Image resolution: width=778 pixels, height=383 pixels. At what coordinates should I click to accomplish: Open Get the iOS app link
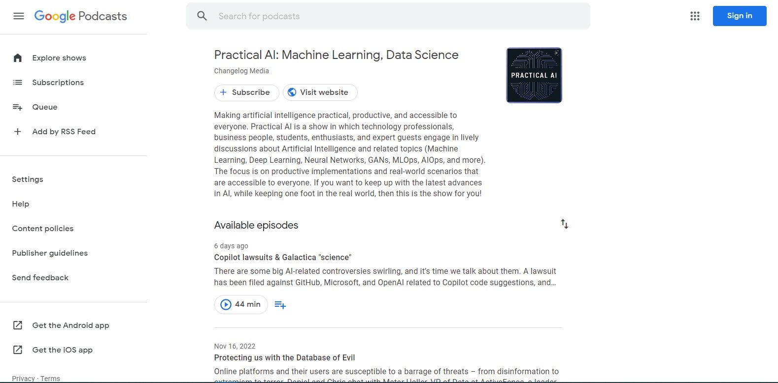62,350
